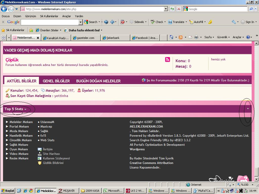Switch to the GENEL BİLGİLER tab
This screenshot has height=194, width=259.
click(56, 81)
